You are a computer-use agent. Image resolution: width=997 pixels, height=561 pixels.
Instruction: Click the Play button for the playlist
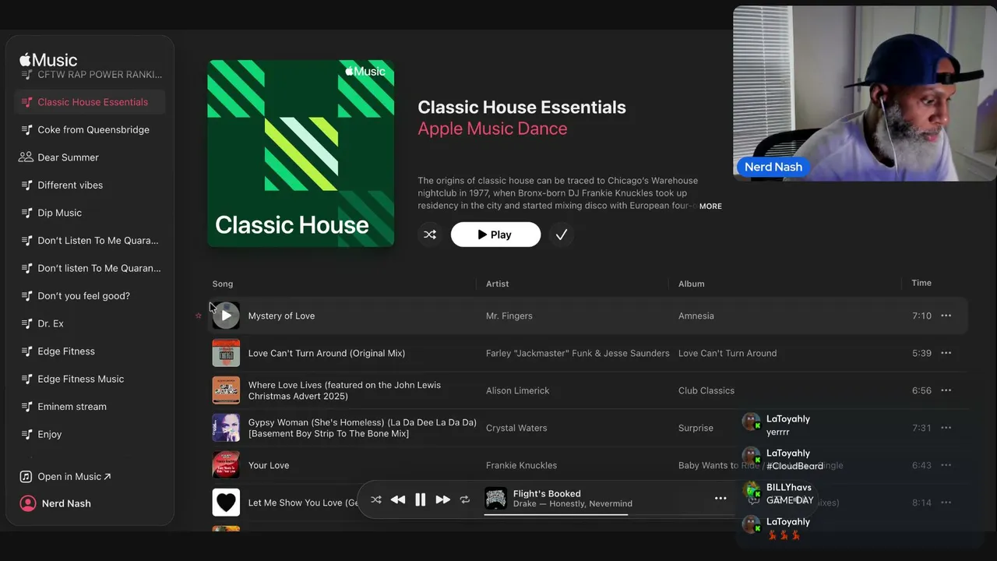tap(495, 235)
